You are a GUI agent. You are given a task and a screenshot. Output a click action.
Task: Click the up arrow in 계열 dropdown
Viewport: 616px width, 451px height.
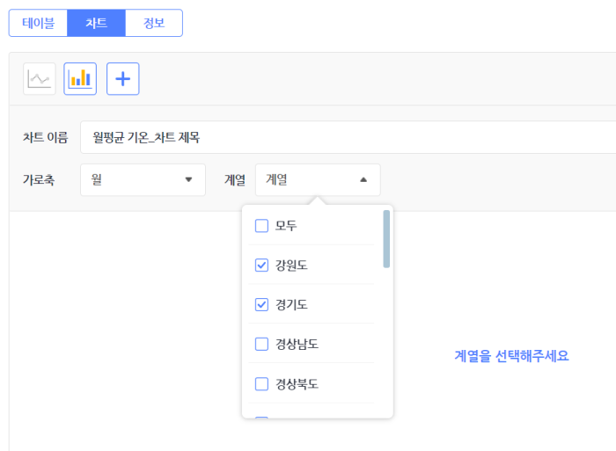(x=363, y=179)
